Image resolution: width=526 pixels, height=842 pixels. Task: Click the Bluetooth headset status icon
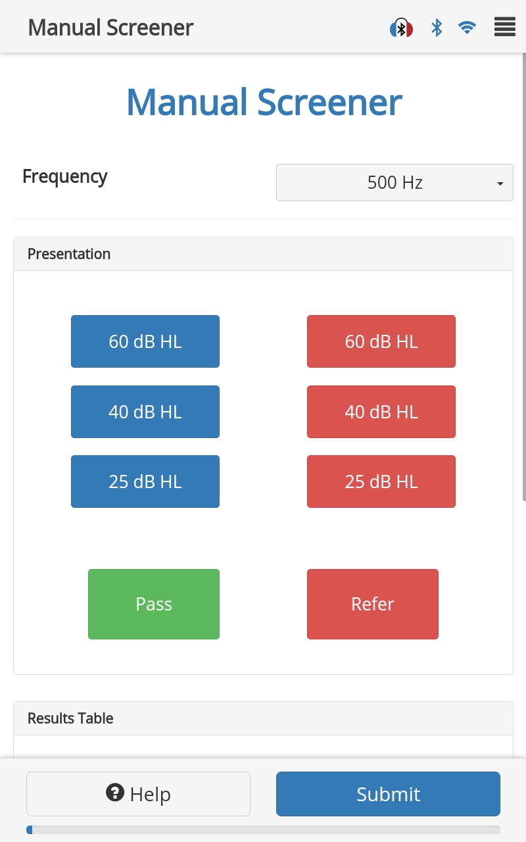click(x=401, y=28)
